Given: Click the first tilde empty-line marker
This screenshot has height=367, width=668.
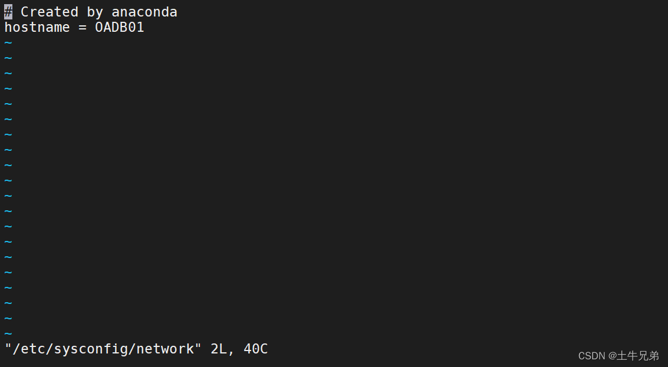Looking at the screenshot, I should tap(8, 42).
